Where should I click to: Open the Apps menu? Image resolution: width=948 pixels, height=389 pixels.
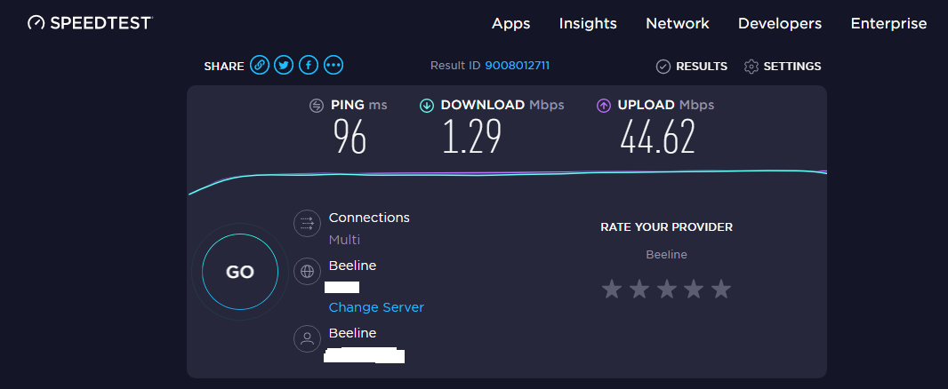pyautogui.click(x=511, y=24)
